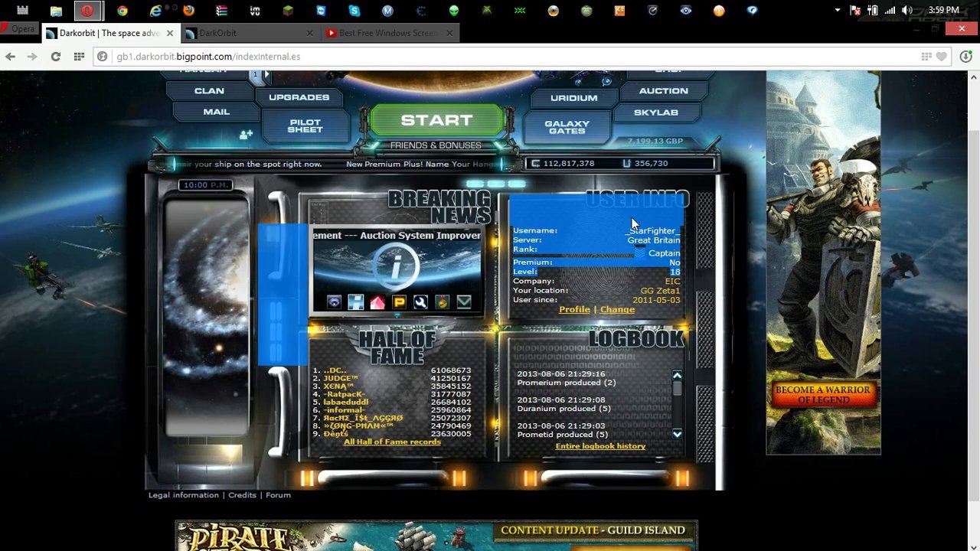The image size is (980, 551).
Task: Click the first round icon under Breaking News
Action: (x=334, y=302)
